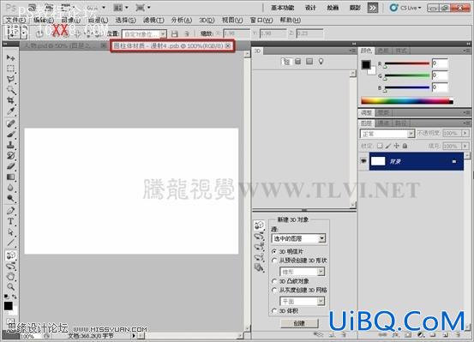The width and height of the screenshot is (474, 342).
Task: Select the Gradient tool
Action: [11, 177]
